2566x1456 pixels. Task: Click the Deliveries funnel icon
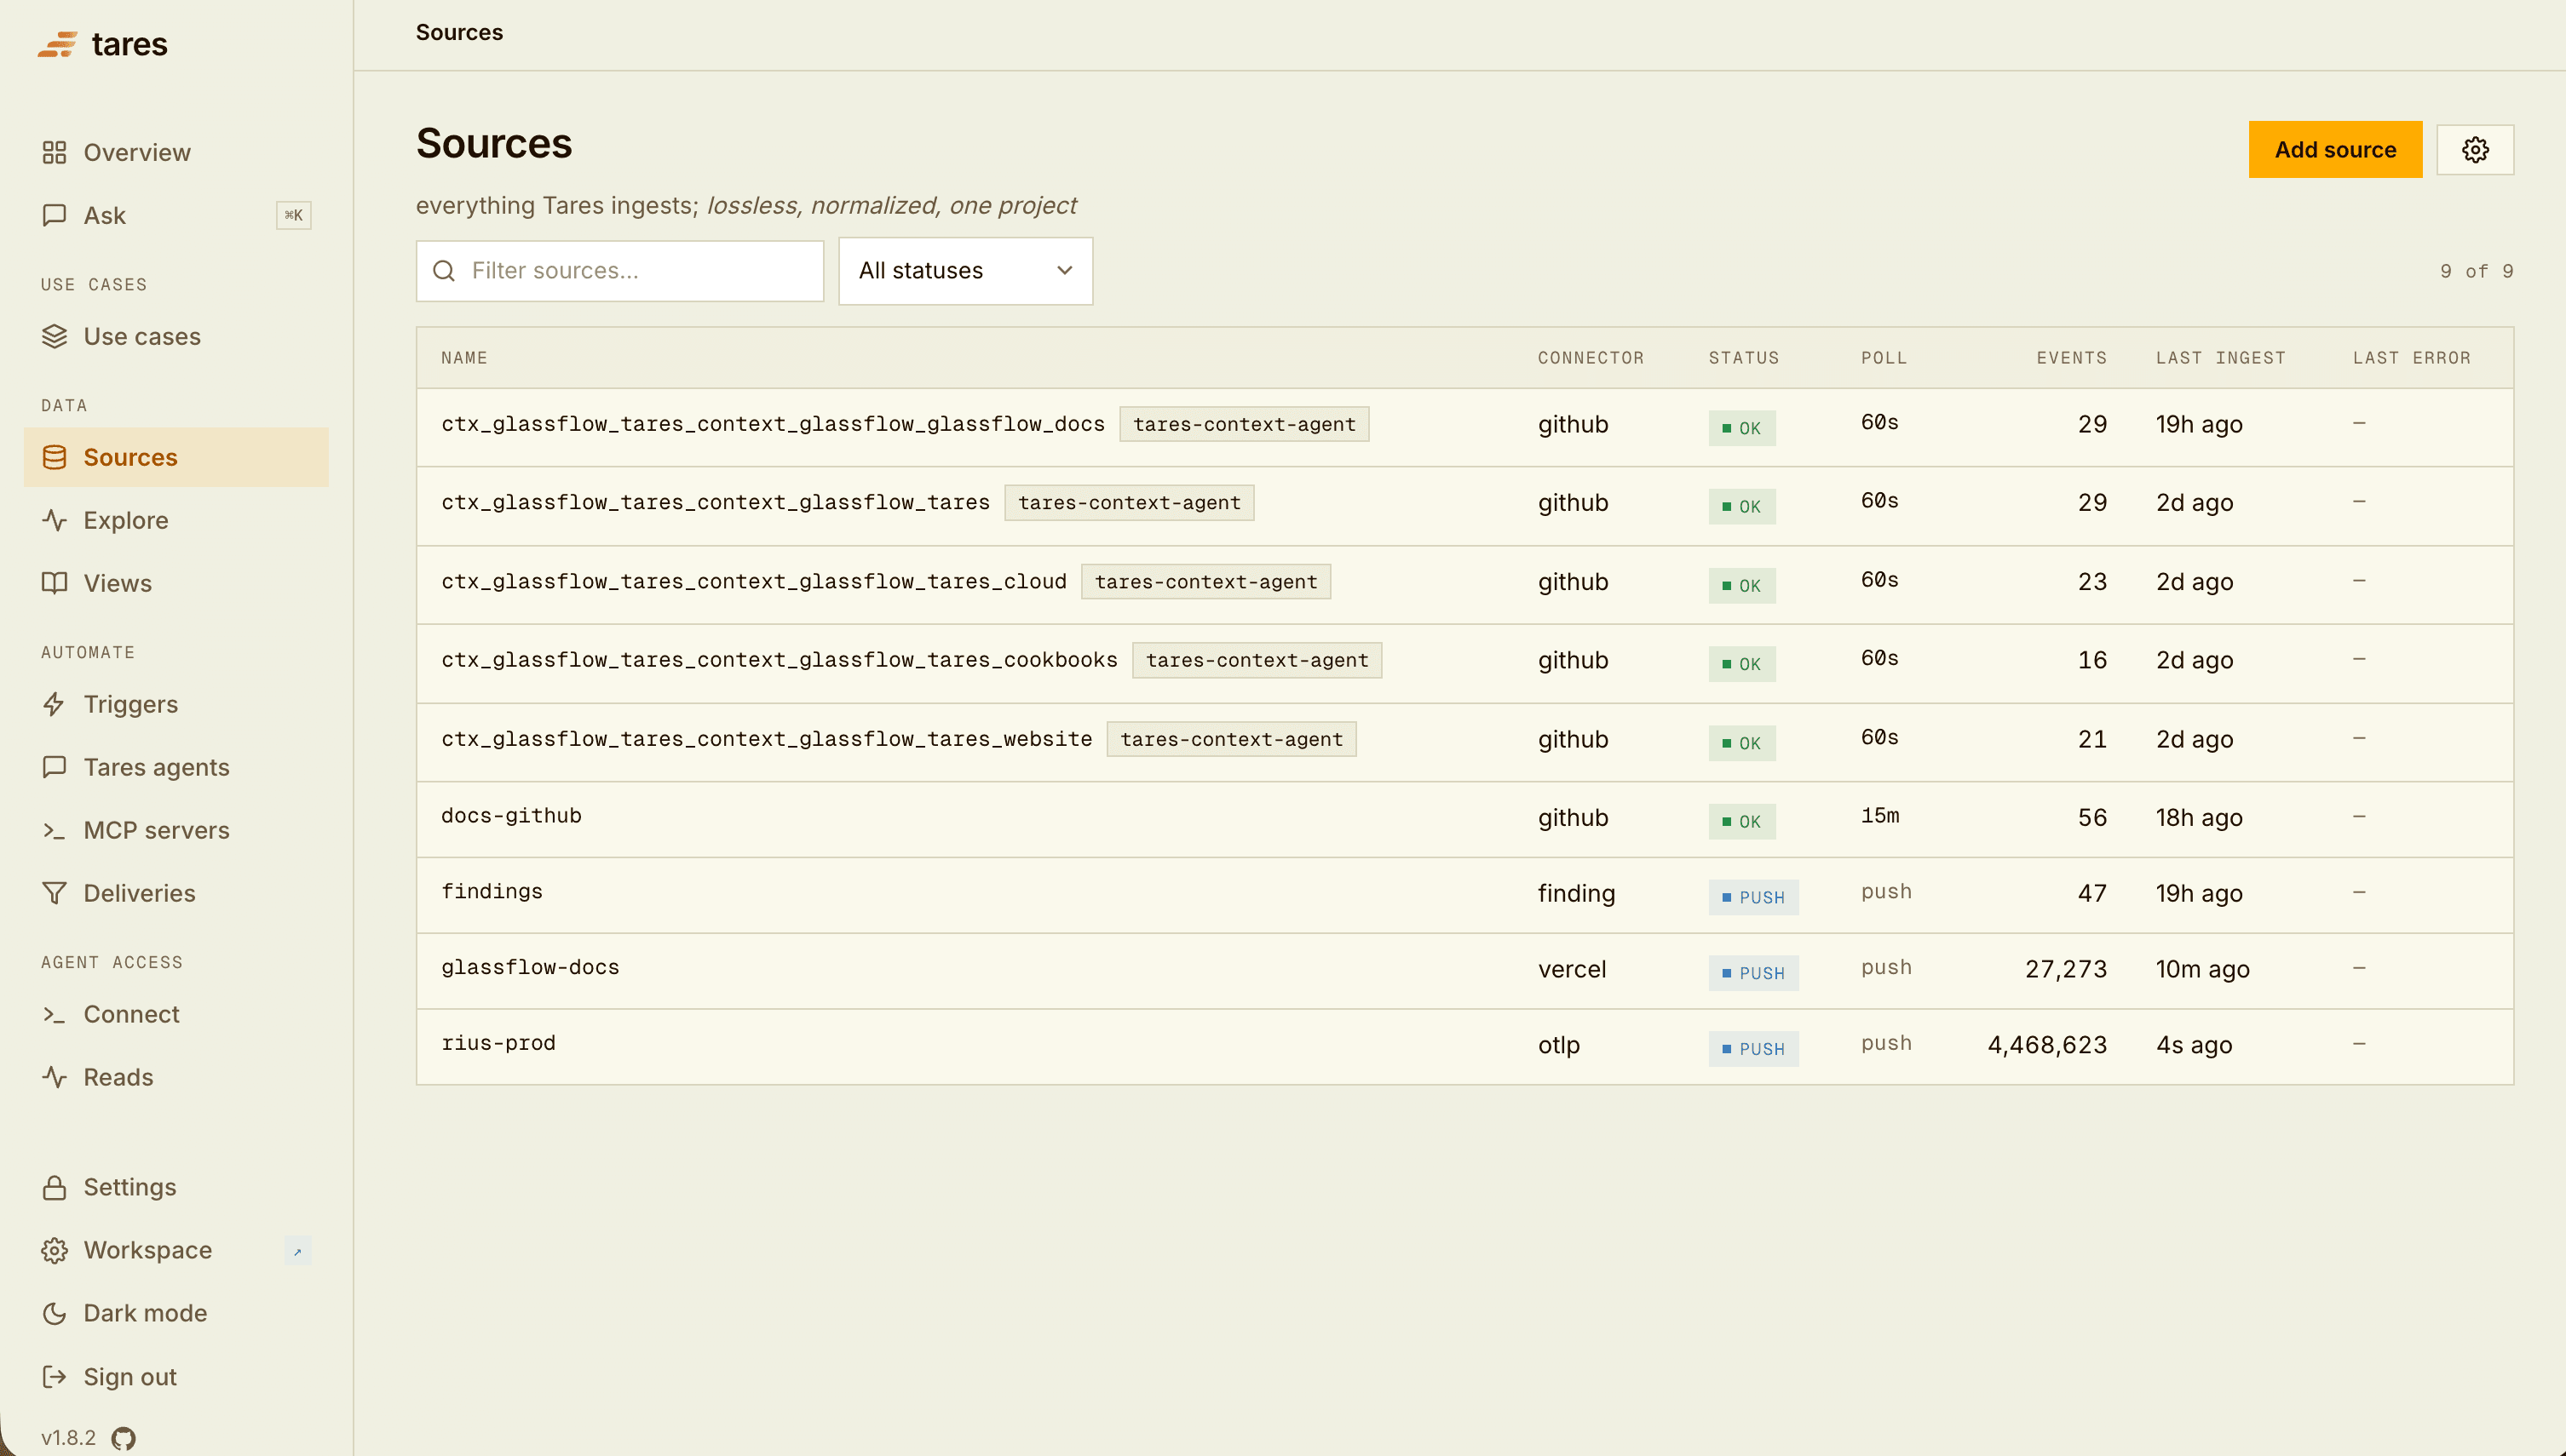pos(54,893)
